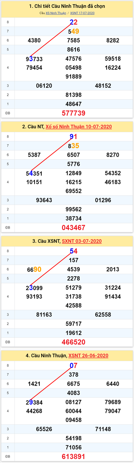Select number 93643 in second table

coord(44,200)
